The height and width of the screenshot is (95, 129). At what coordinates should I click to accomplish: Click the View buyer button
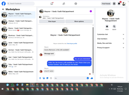click(x=52, y=21)
